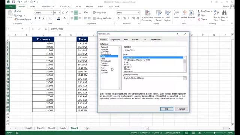
Task: Toggle Underline formatting
Action: pos(43,18)
